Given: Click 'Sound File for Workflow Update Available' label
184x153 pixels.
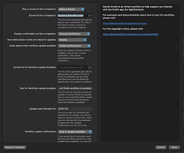Looking at the screenshot, I should pyautogui.click(x=35, y=67).
